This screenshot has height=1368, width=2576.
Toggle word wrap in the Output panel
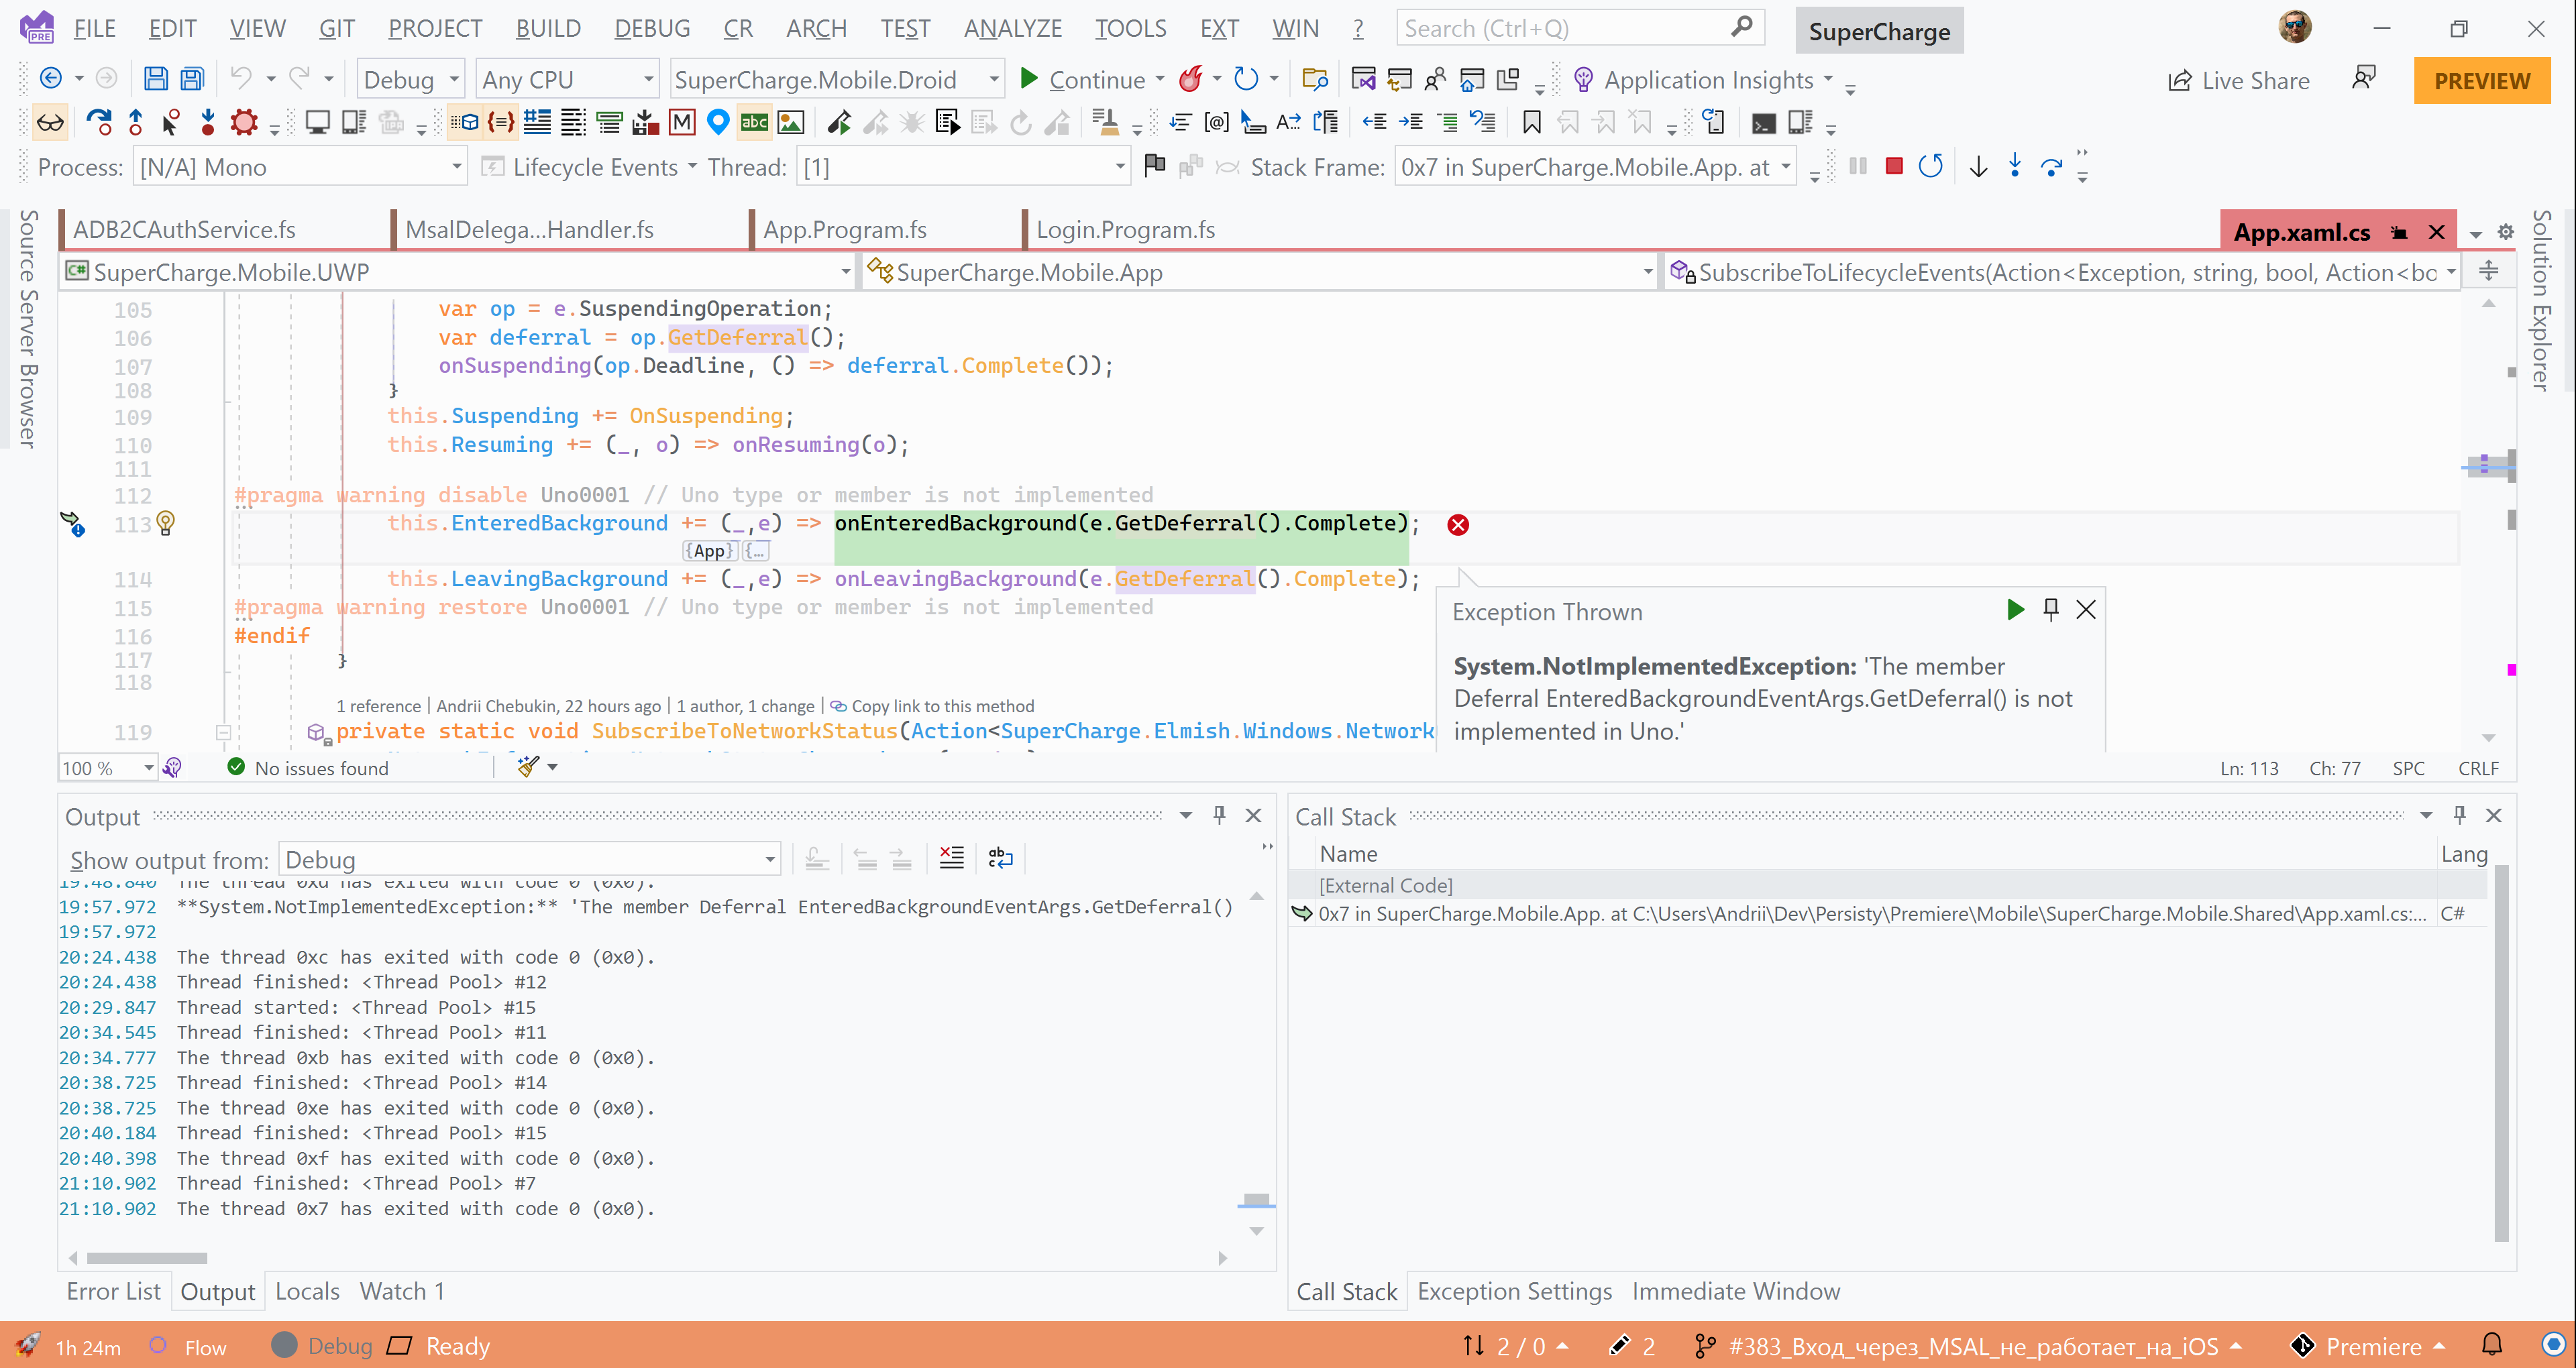pyautogui.click(x=1000, y=857)
